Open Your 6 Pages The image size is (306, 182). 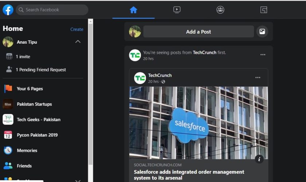[30, 89]
